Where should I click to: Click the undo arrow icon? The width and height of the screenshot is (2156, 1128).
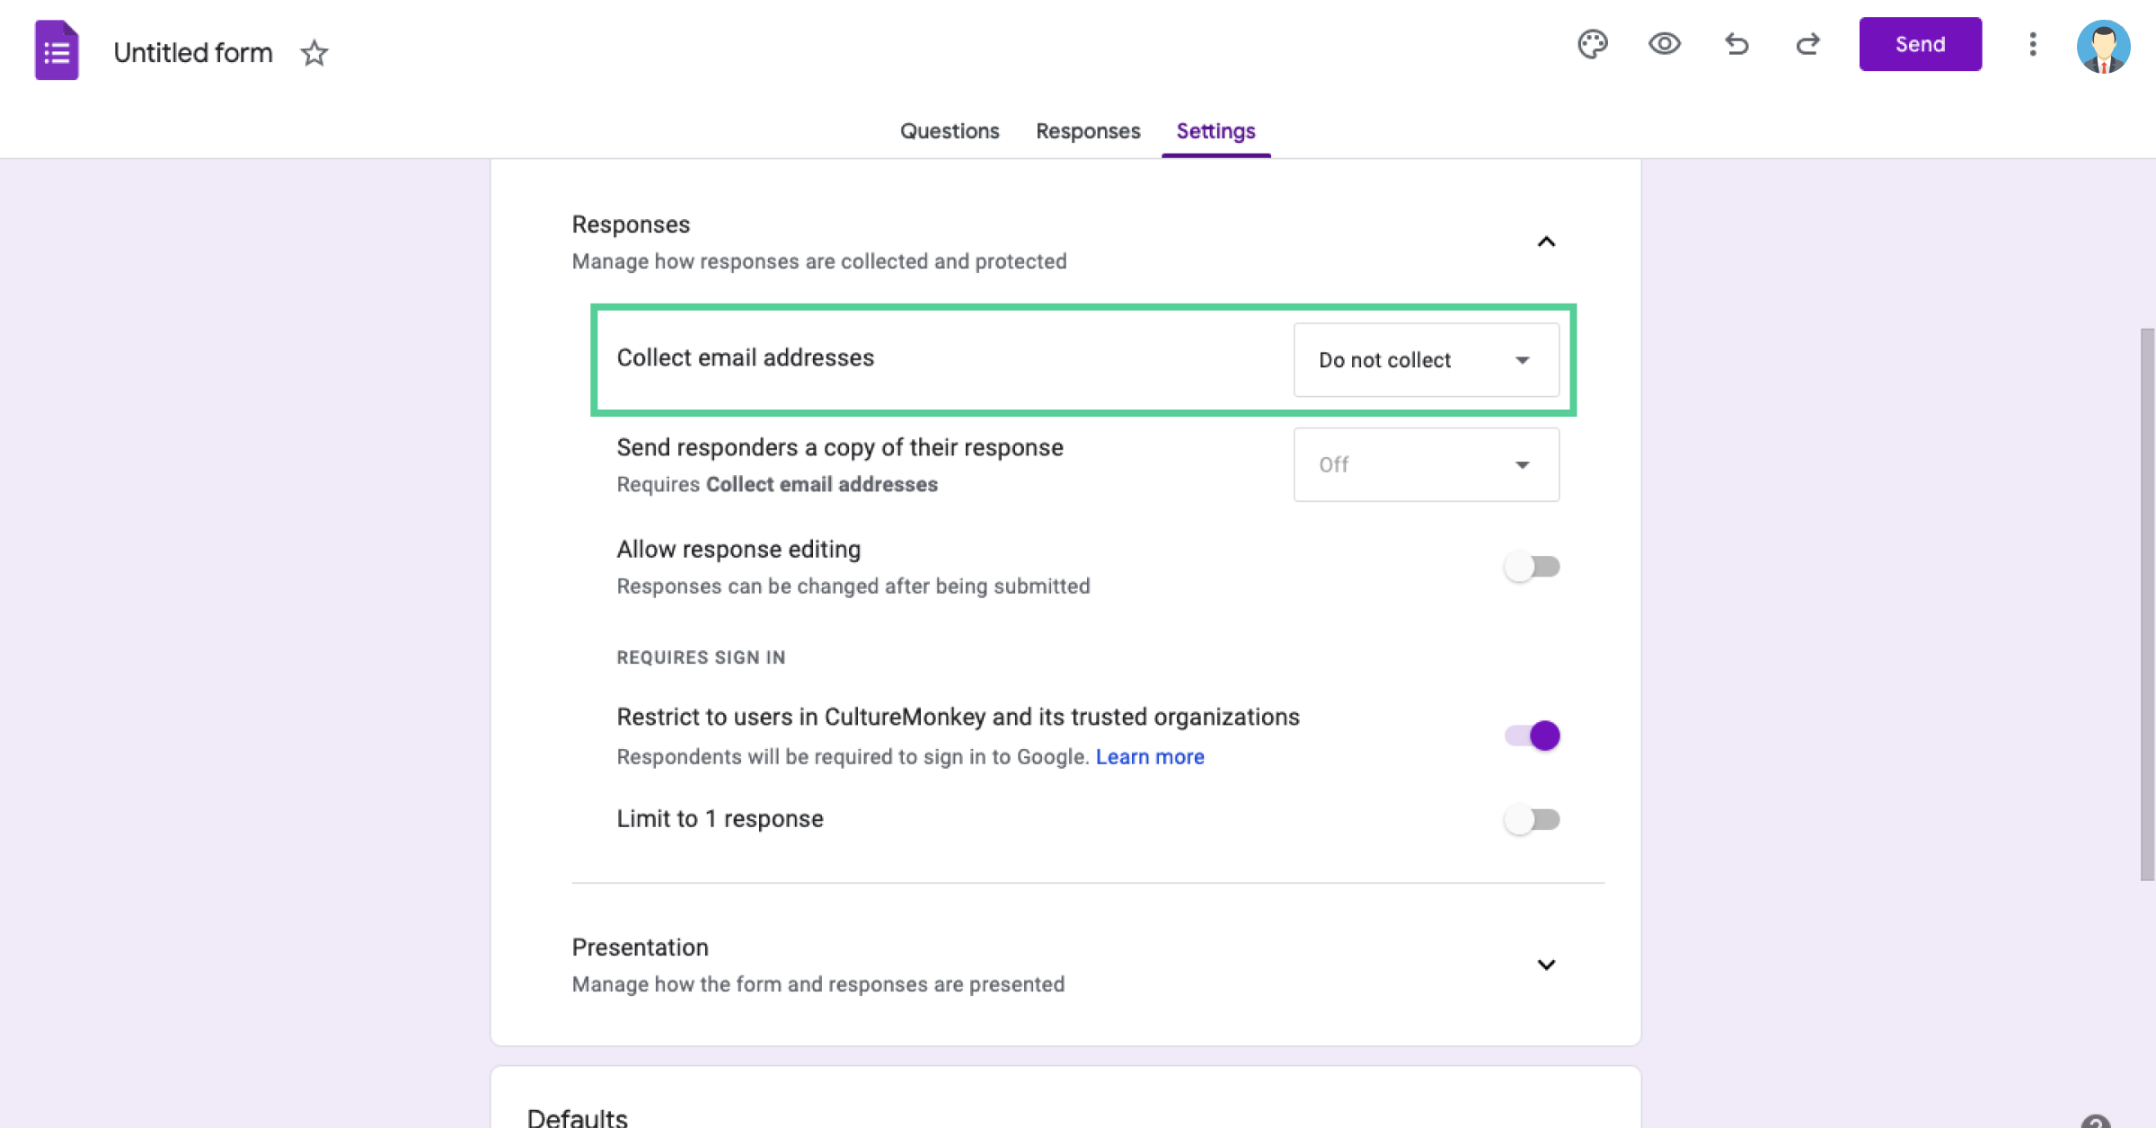tap(1736, 44)
